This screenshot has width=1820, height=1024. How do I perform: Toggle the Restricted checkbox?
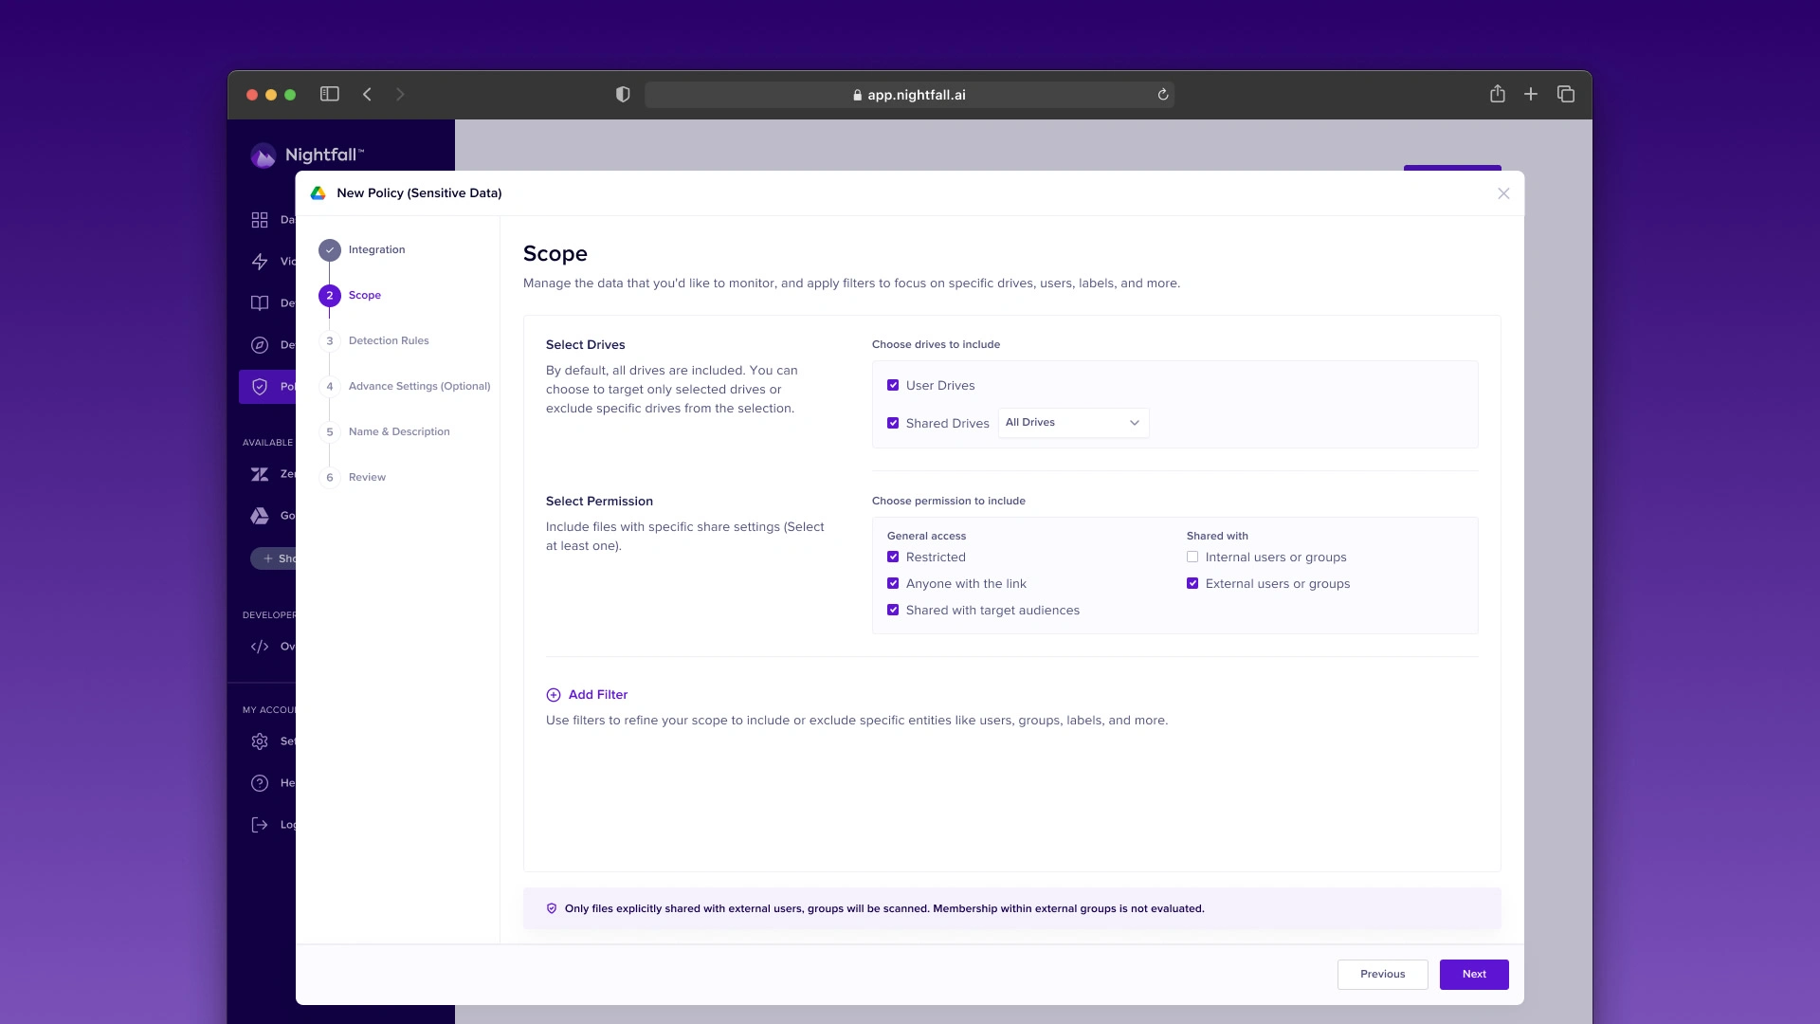[x=893, y=558]
